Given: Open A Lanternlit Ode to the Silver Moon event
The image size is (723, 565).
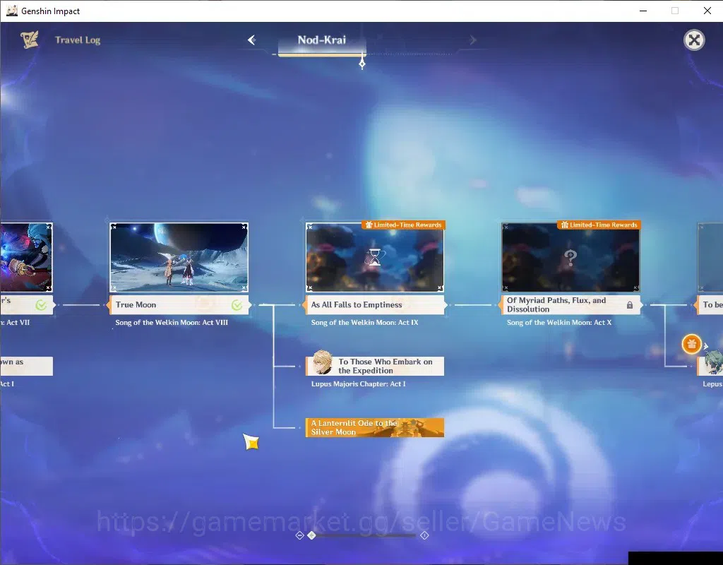Looking at the screenshot, I should tap(375, 427).
